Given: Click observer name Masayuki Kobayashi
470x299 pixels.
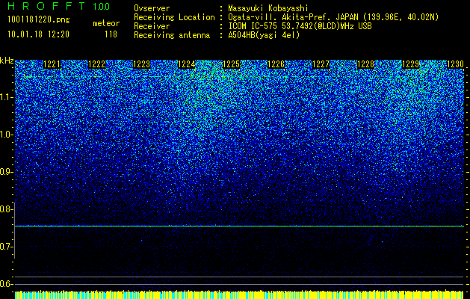Looking at the screenshot, I should (268, 8).
